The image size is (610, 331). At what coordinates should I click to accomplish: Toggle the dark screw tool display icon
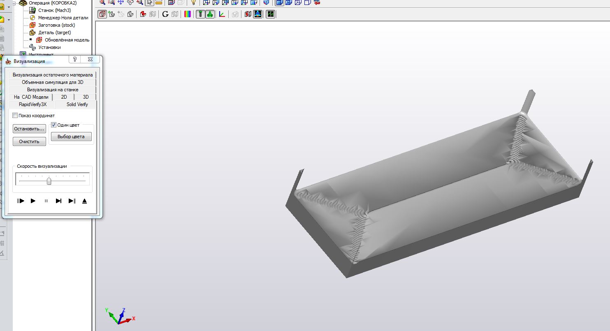tap(201, 14)
